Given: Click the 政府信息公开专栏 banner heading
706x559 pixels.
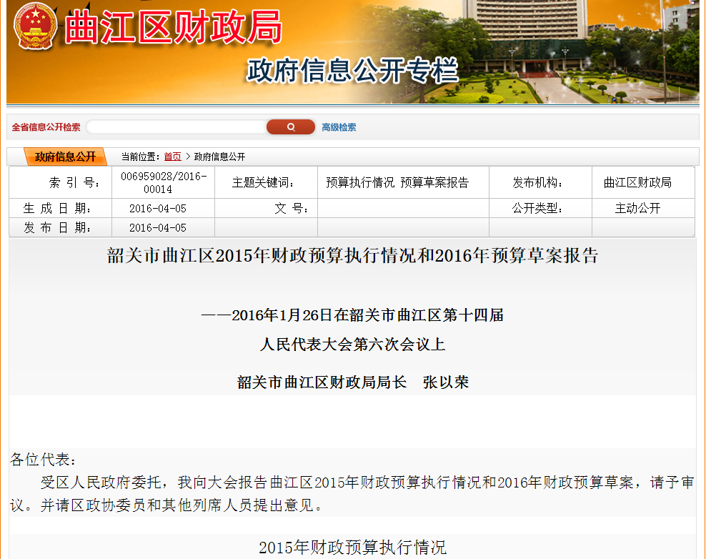Looking at the screenshot, I should (x=352, y=71).
